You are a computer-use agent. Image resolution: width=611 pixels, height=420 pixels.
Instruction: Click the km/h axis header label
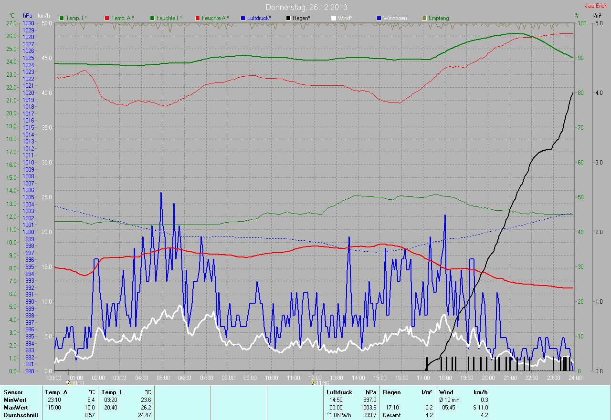click(43, 16)
